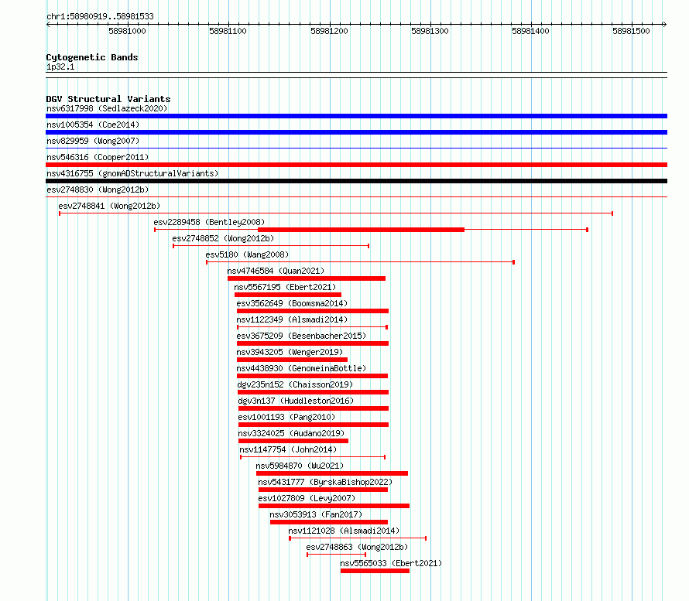Click the Cytogenetic Bands track title

(92, 57)
